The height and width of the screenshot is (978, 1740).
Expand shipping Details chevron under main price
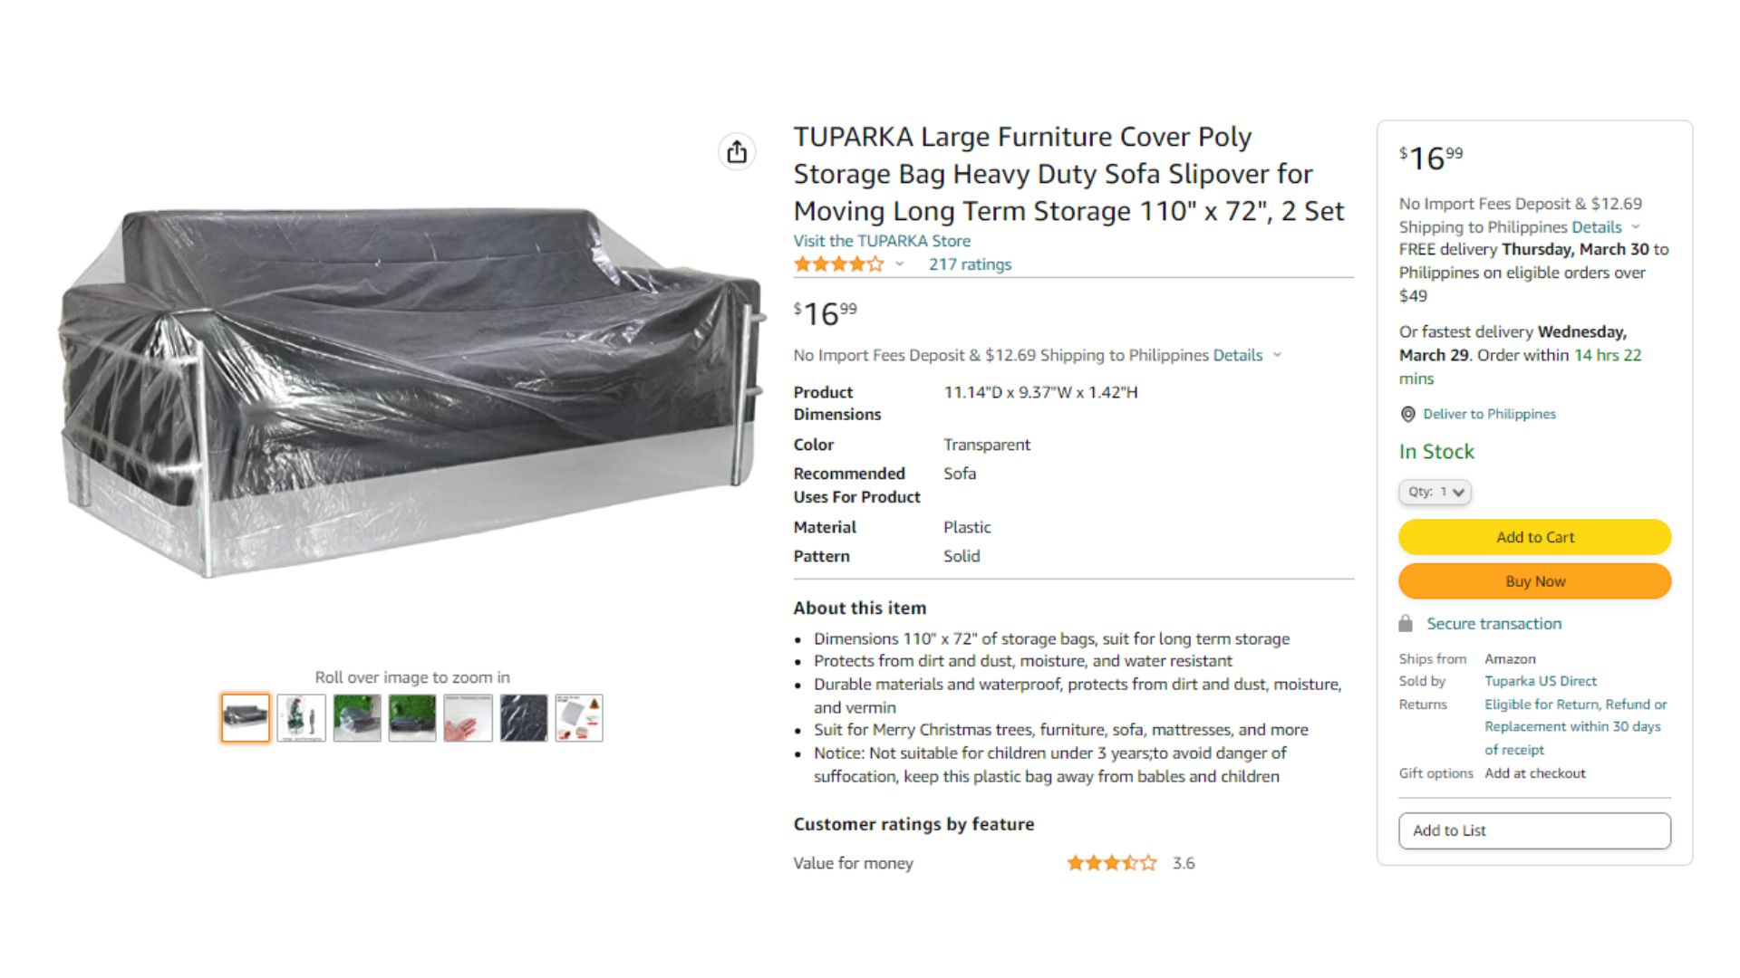click(1277, 355)
